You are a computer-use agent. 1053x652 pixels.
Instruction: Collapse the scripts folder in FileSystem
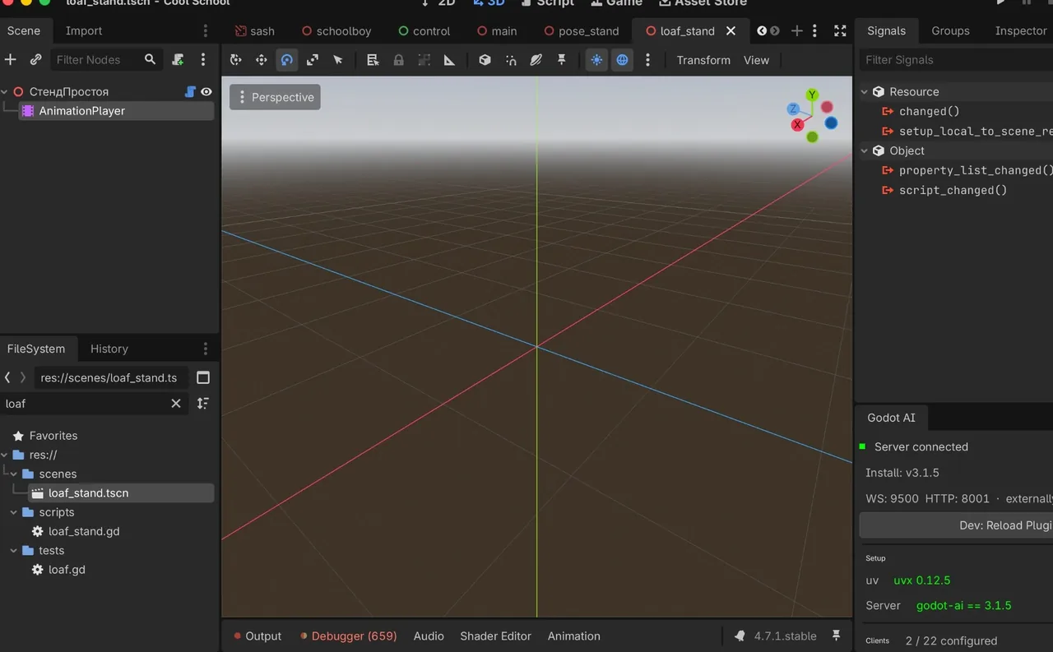14,512
